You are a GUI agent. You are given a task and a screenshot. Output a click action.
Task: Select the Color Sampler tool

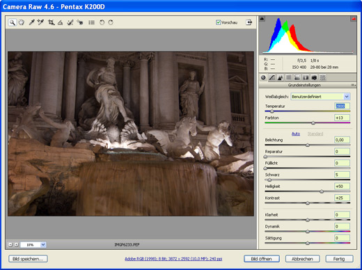pyautogui.click(x=40, y=22)
